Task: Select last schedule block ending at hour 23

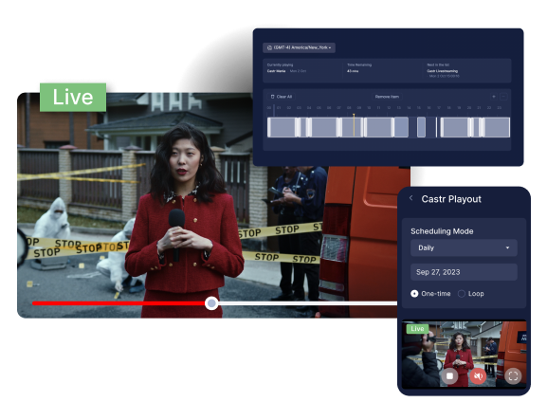Action: pos(497,127)
